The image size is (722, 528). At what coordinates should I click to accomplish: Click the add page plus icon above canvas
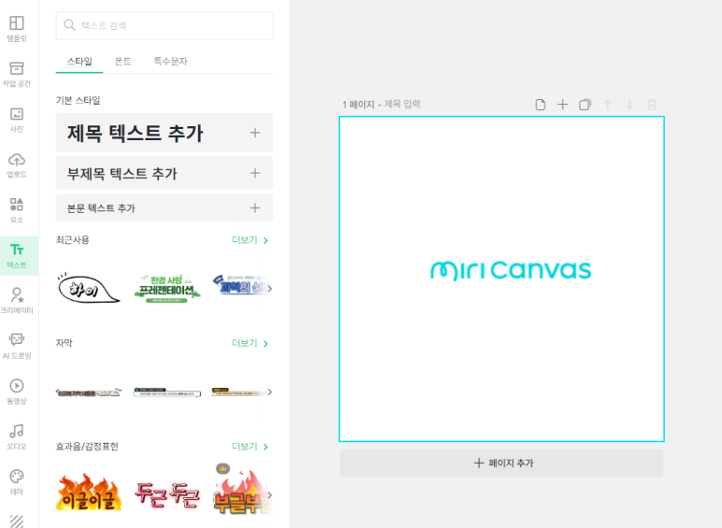click(x=562, y=105)
